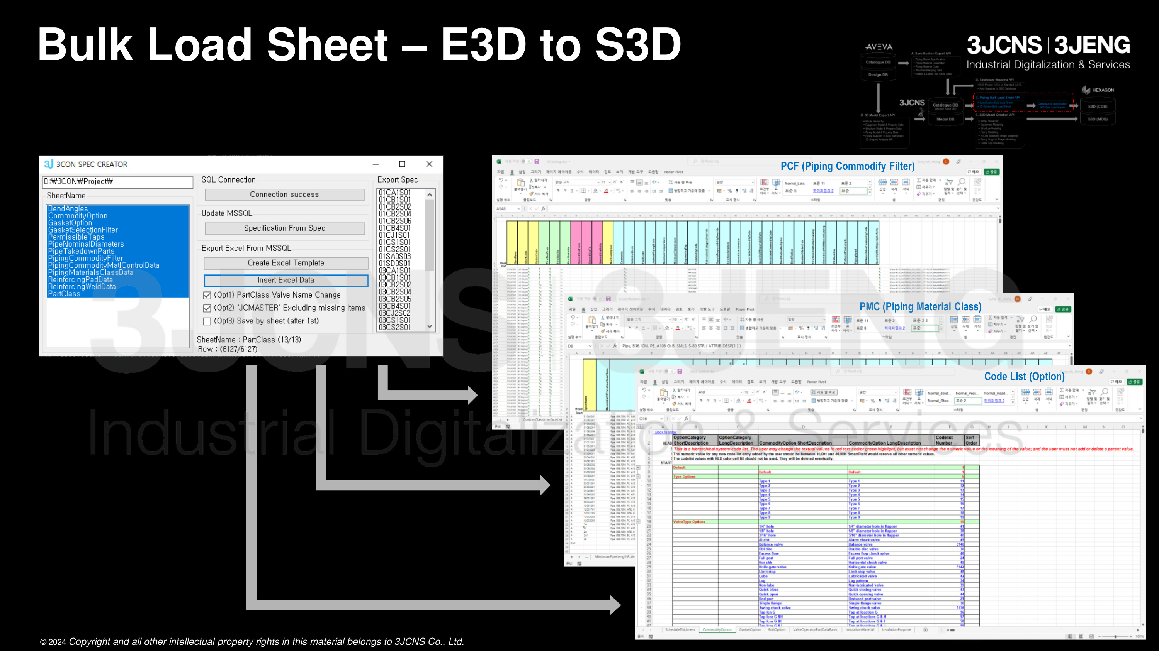Click the Export Spec list scroll down arrow
This screenshot has height=651, width=1159.
430,326
